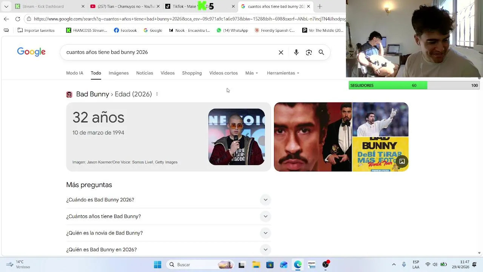
Task: Select the Videos cortos results tab
Action: point(223,73)
